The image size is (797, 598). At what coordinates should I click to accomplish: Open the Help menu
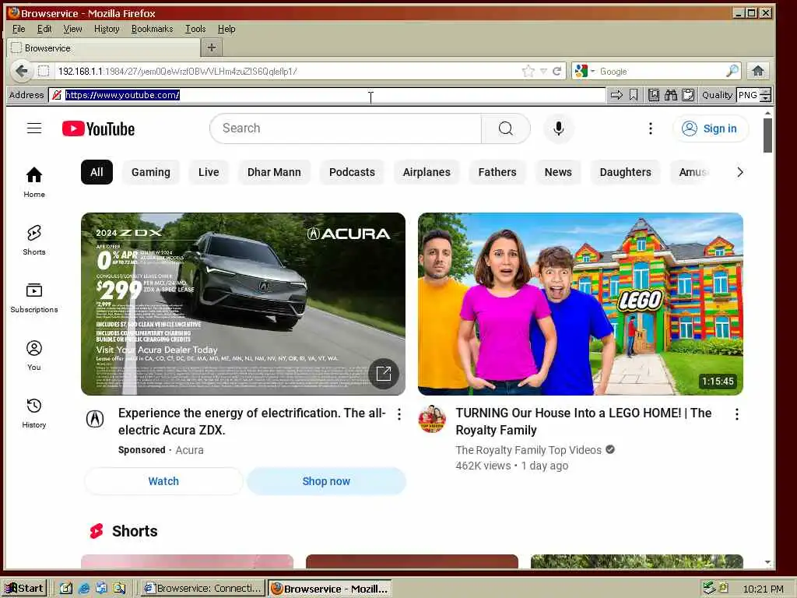point(226,29)
